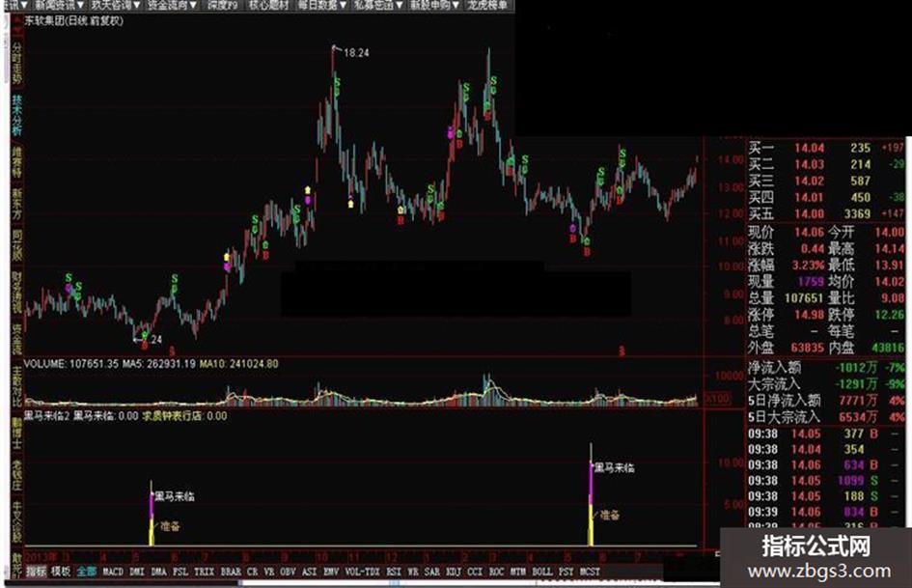Click the 5日净流入额 value 7771万

click(858, 401)
